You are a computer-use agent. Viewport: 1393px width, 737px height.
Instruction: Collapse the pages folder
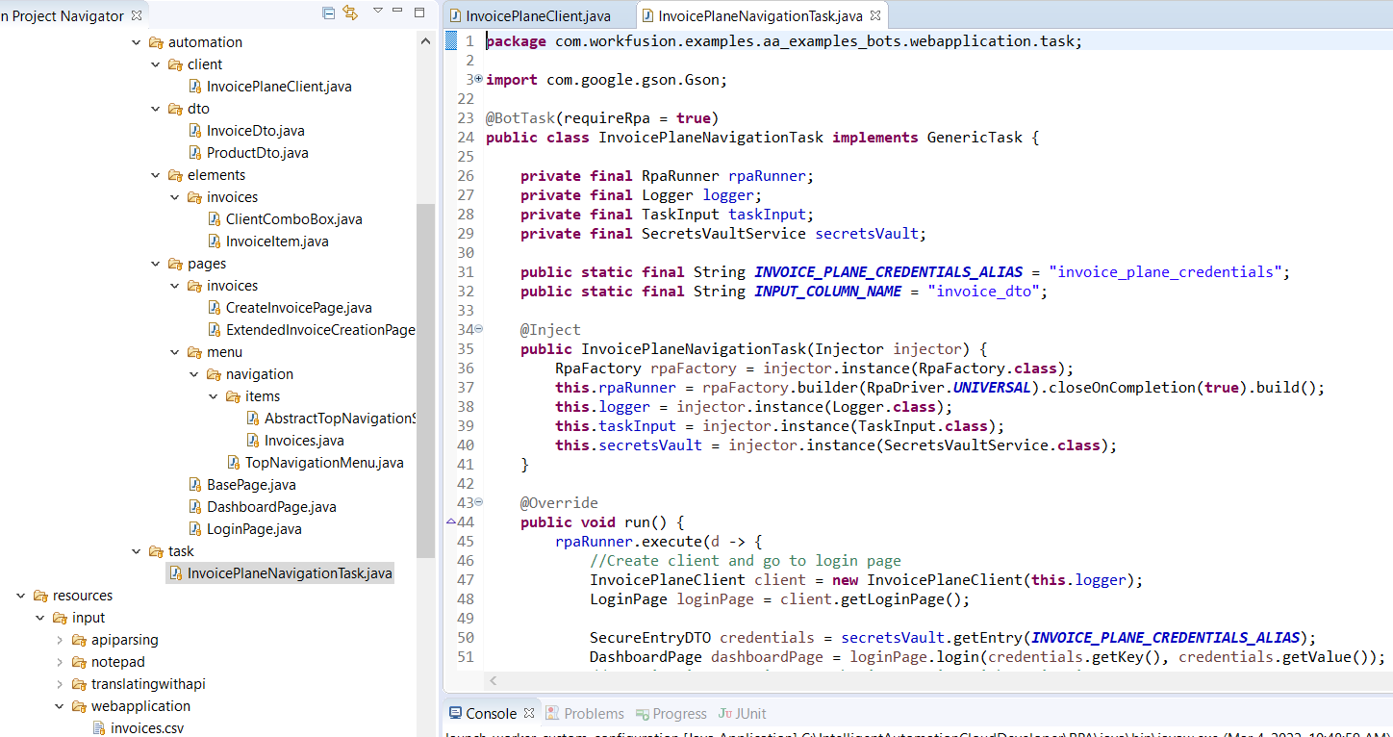[x=155, y=264]
